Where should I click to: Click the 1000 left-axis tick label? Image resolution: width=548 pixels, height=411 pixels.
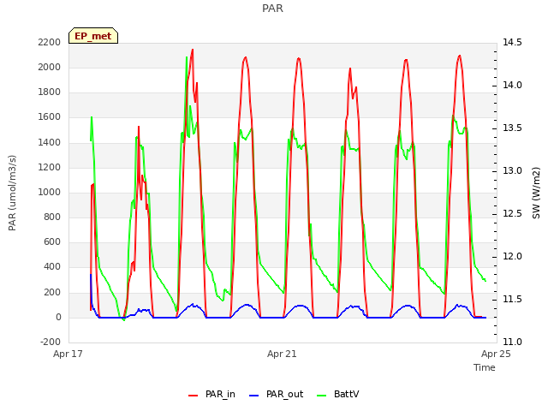[x=50, y=192]
